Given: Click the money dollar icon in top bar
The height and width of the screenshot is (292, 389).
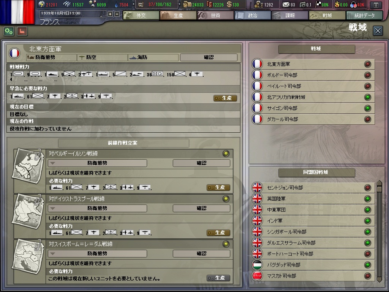Looking at the screenshot, I should [x=229, y=4].
